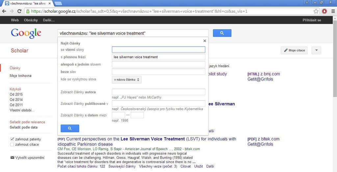Click the 's přesnou frází' input field
337x172 pixels.
pos(158,57)
